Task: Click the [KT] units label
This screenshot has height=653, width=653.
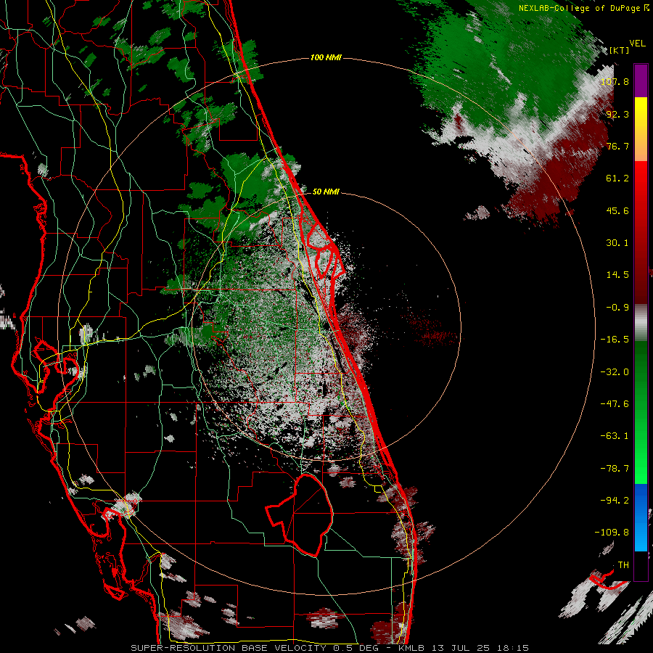Action: tap(619, 50)
